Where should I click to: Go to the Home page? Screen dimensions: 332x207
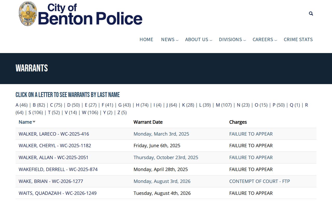pyautogui.click(x=146, y=40)
